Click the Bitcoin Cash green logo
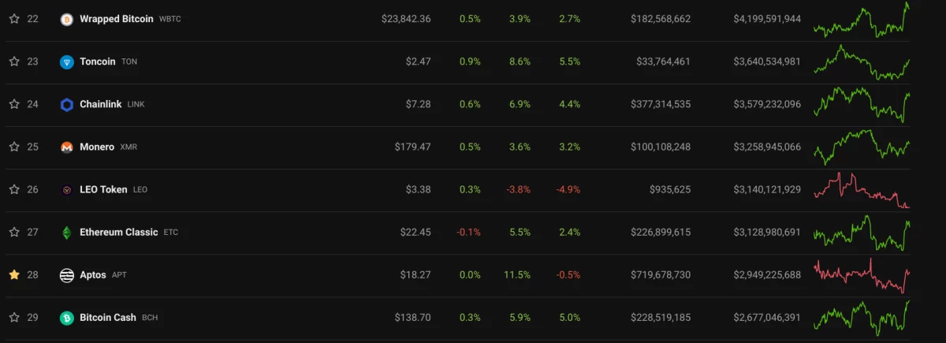Screen dimensions: 946x343 (67, 318)
